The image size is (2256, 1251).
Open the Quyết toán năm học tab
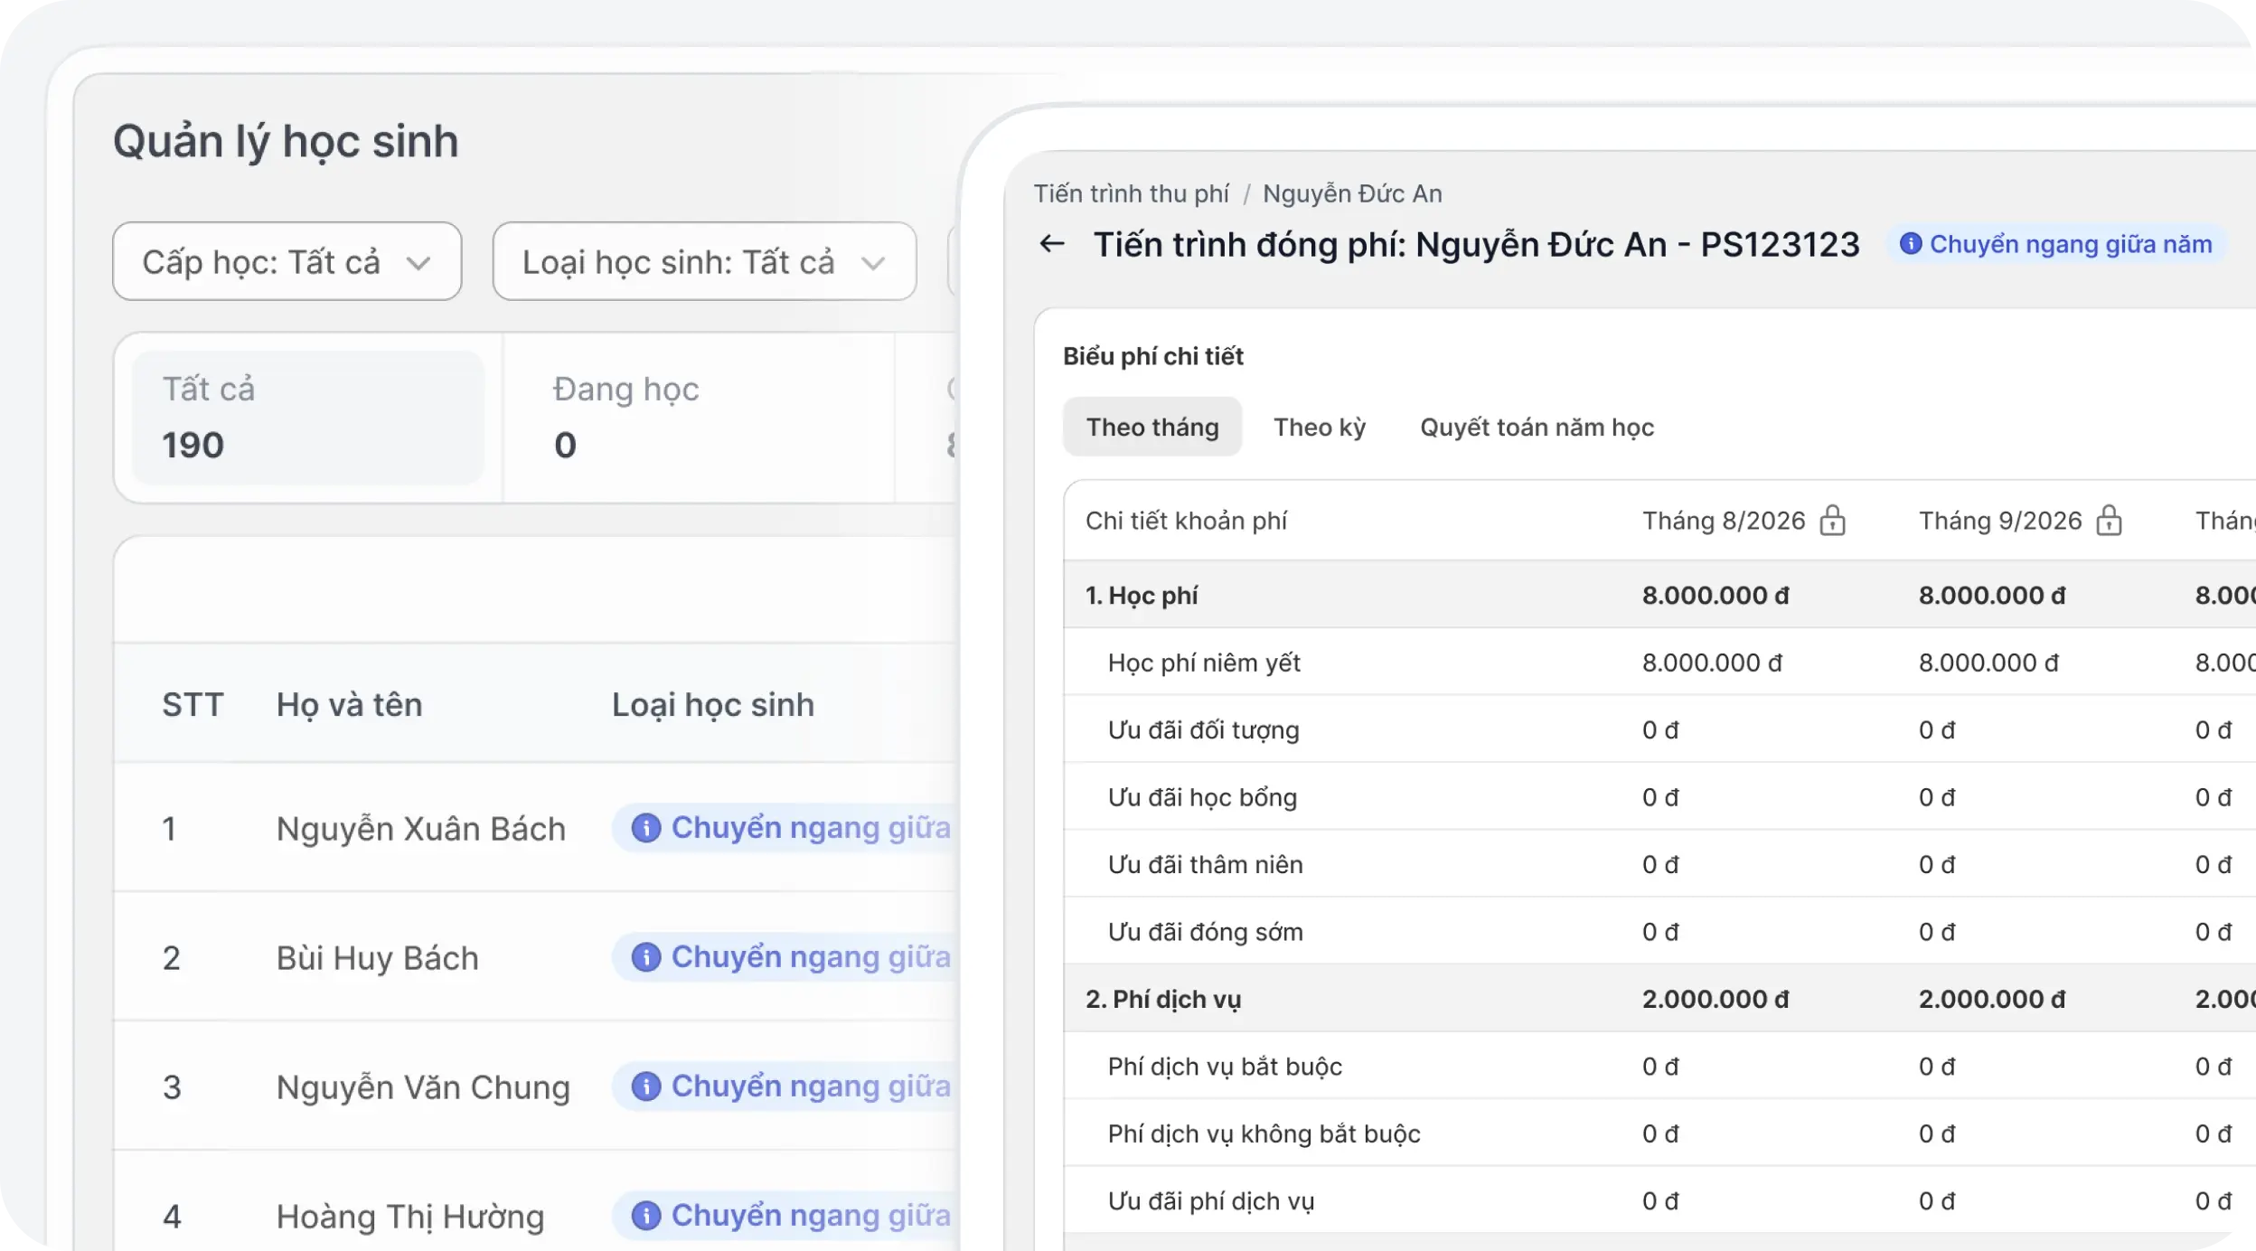point(1537,427)
